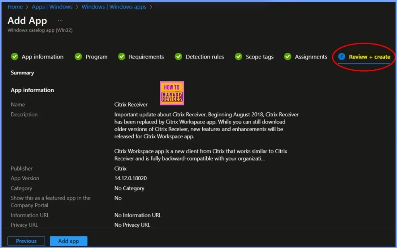The width and height of the screenshot is (397, 248).
Task: Go to Home in the breadcrumb
Action: click(15, 7)
